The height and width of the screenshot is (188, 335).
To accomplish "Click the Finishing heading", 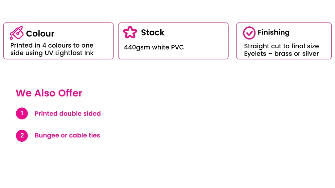I will (273, 32).
